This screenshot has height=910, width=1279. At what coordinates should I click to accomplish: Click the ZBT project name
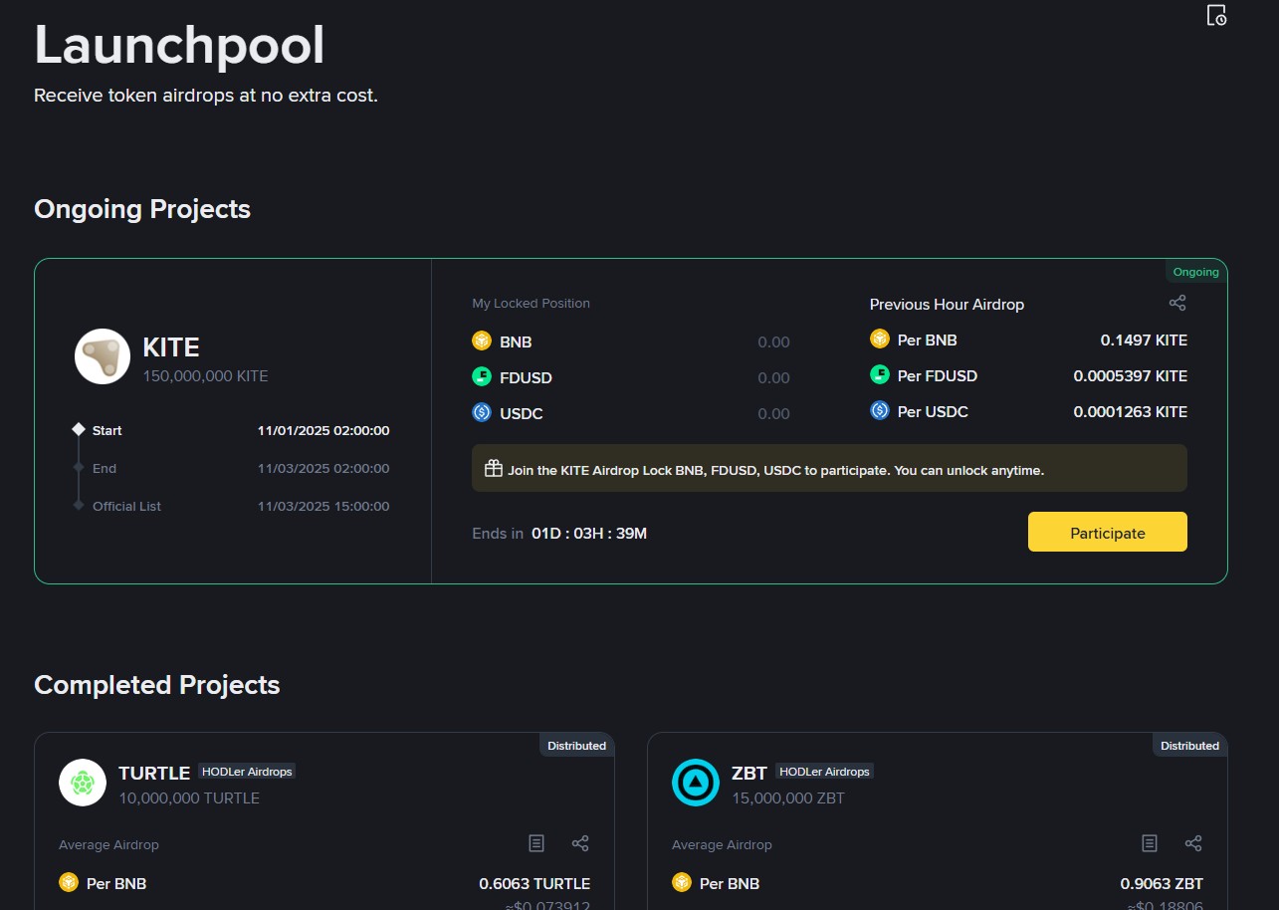(x=749, y=773)
